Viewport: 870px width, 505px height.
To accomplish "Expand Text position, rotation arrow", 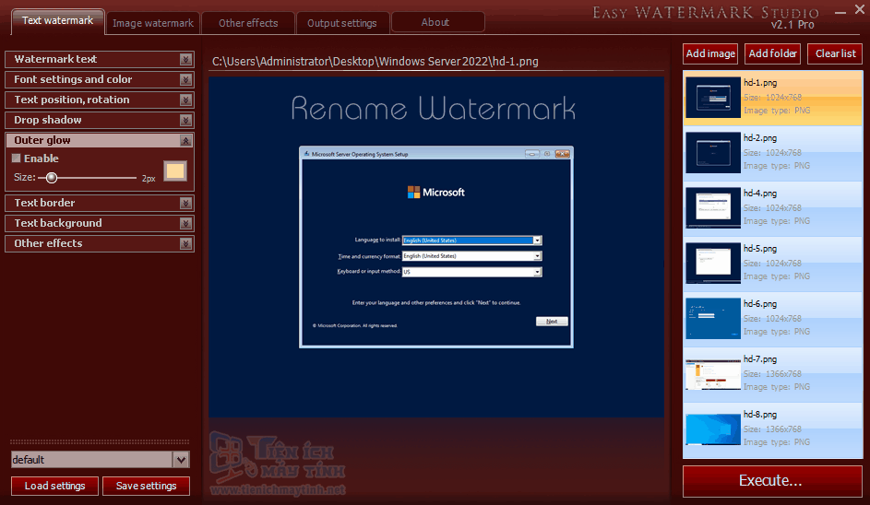I will click(x=185, y=100).
